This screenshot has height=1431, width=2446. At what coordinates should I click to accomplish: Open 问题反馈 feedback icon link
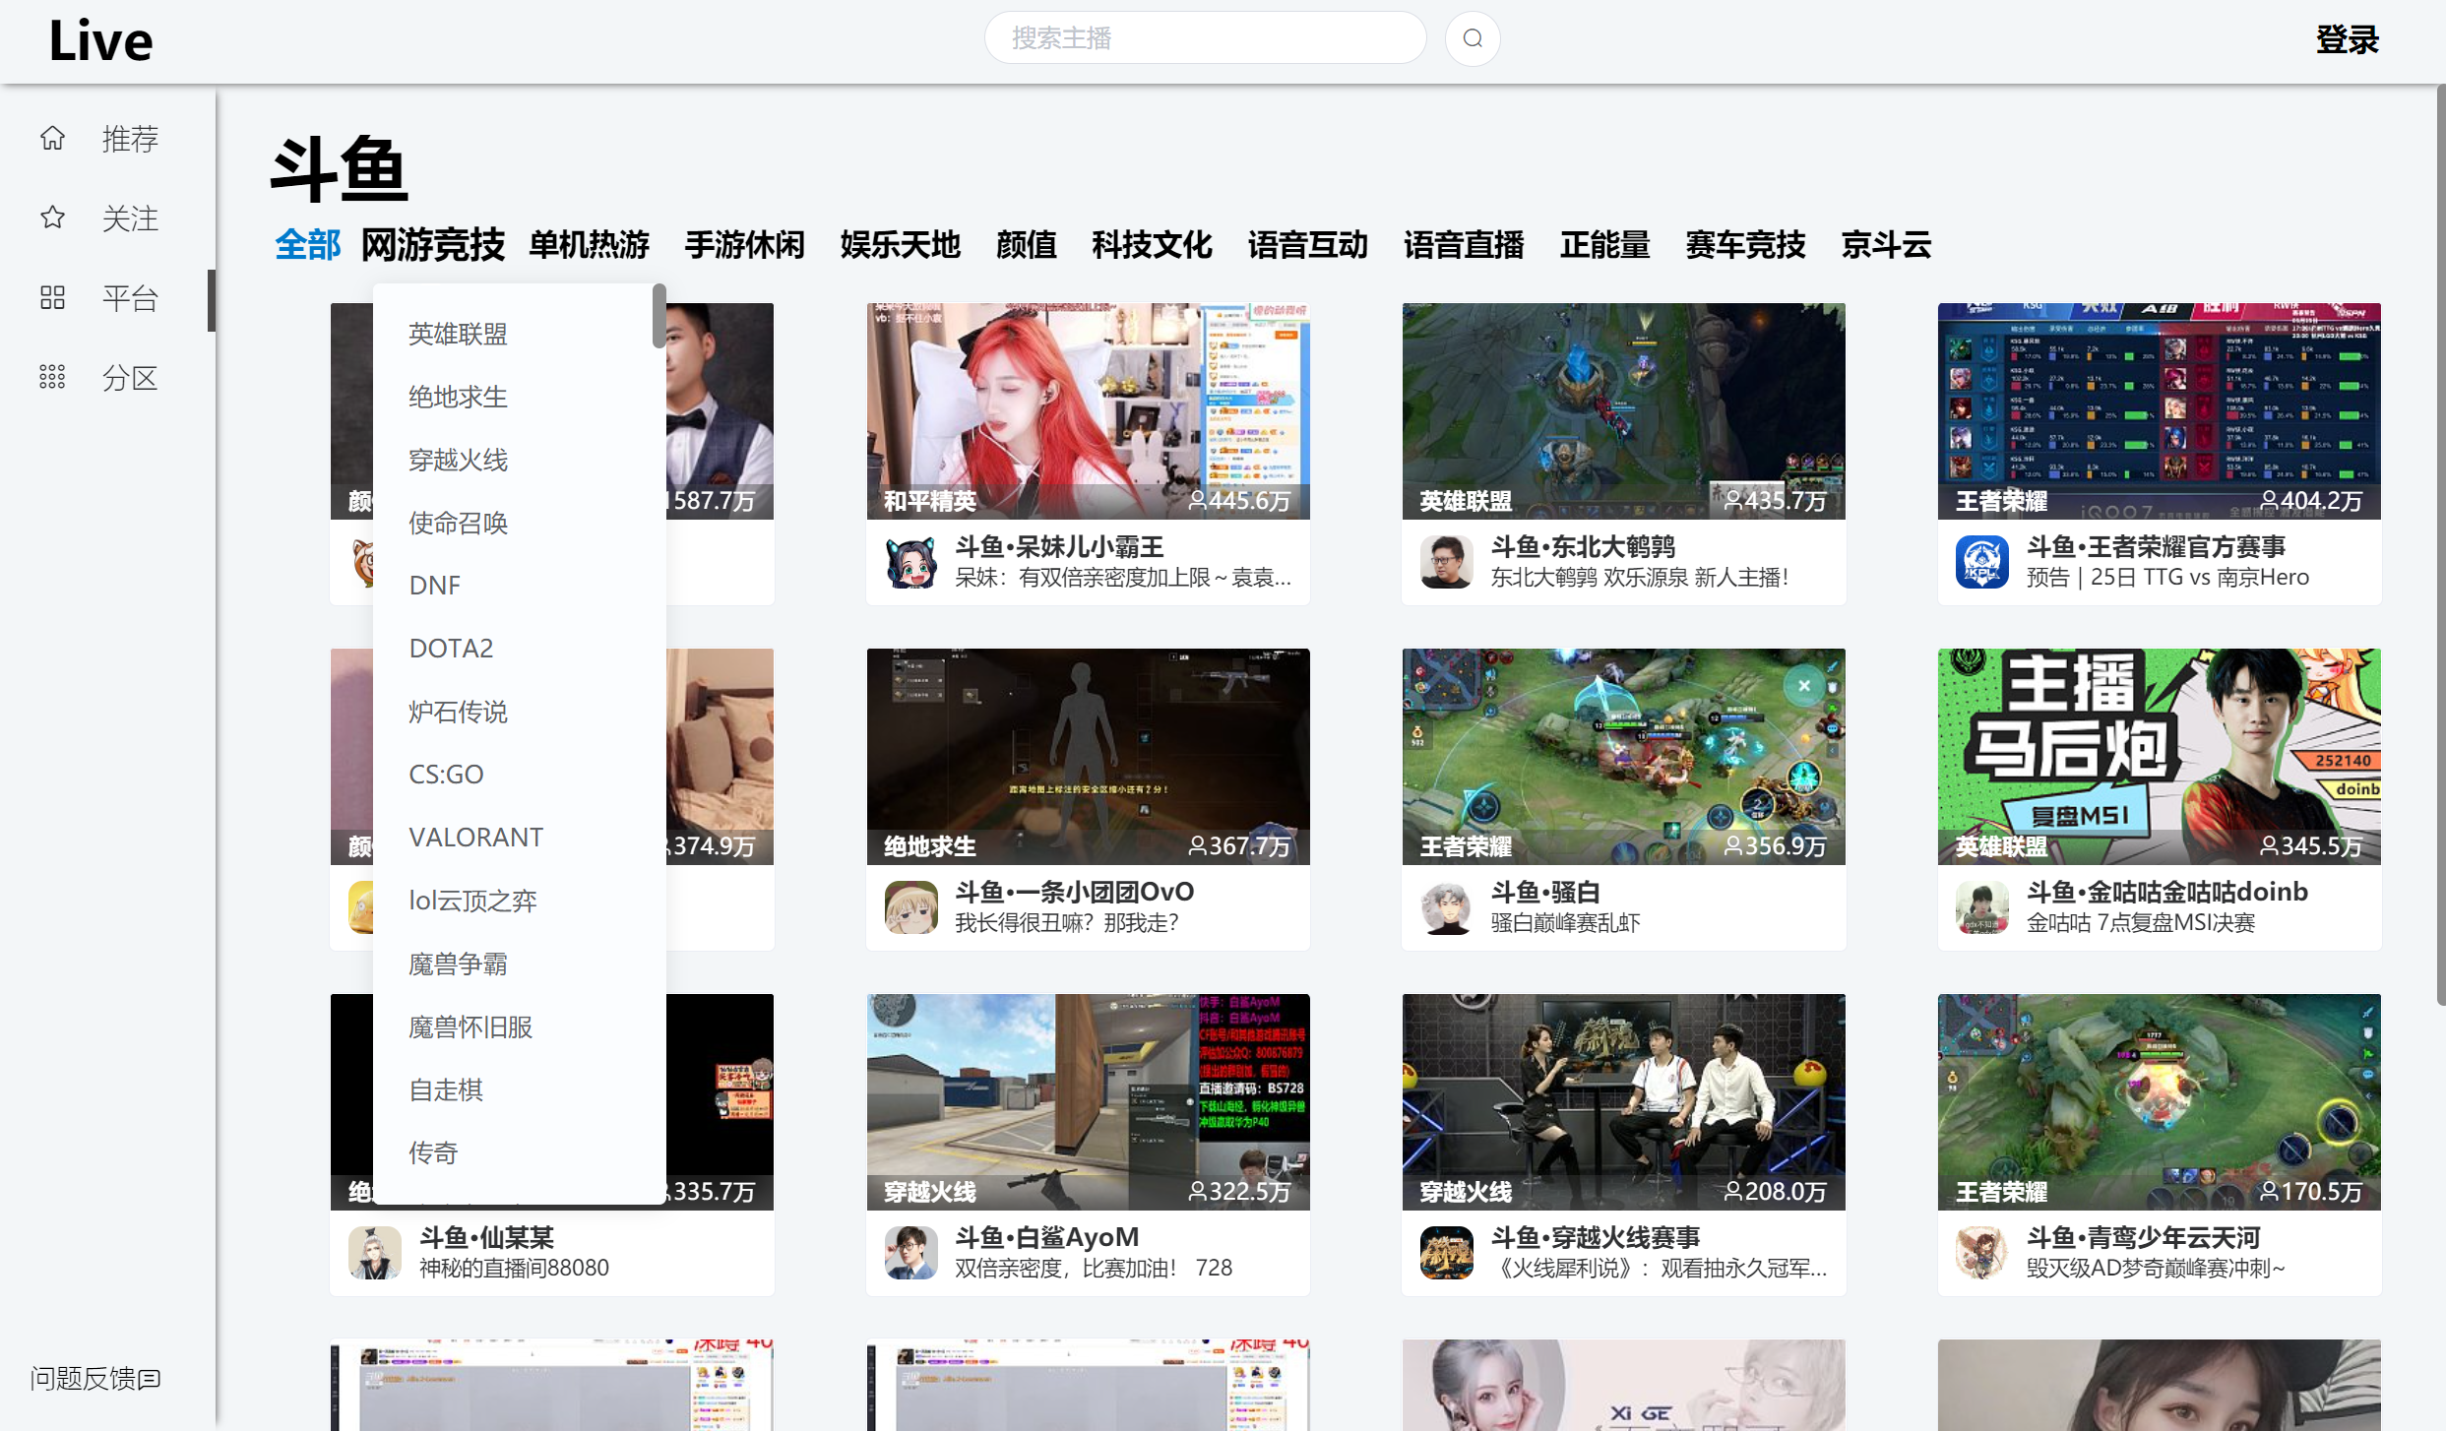pyautogui.click(x=150, y=1379)
